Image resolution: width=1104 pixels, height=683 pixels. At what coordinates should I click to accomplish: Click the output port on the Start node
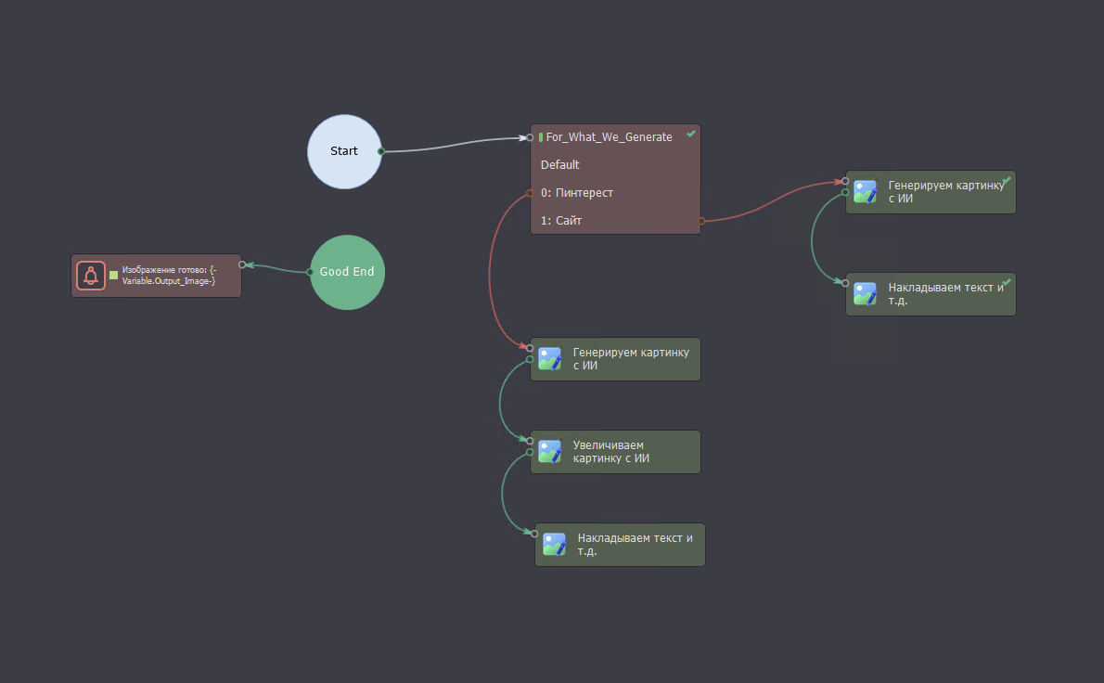pos(381,151)
